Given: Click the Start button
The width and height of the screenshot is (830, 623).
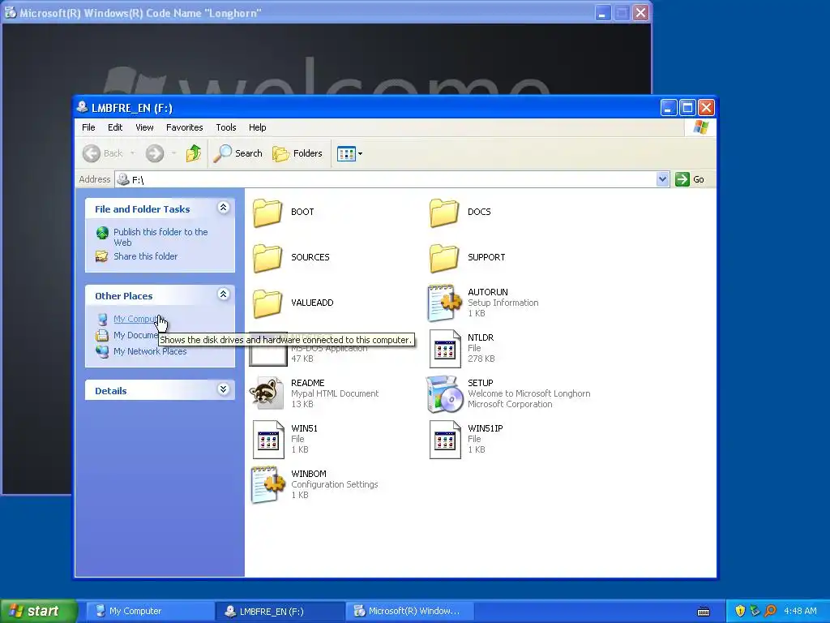Looking at the screenshot, I should pos(39,611).
